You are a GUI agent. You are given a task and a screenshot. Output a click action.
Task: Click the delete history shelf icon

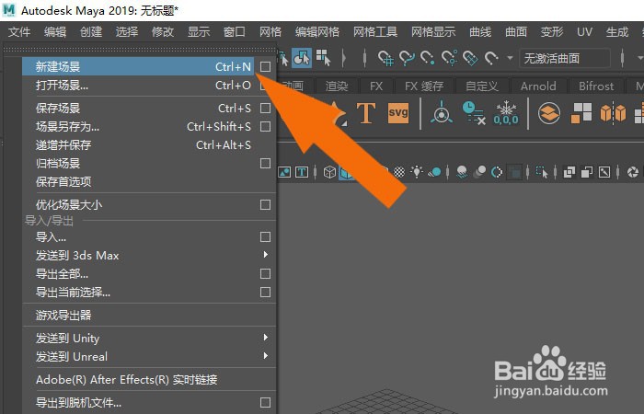point(474,113)
